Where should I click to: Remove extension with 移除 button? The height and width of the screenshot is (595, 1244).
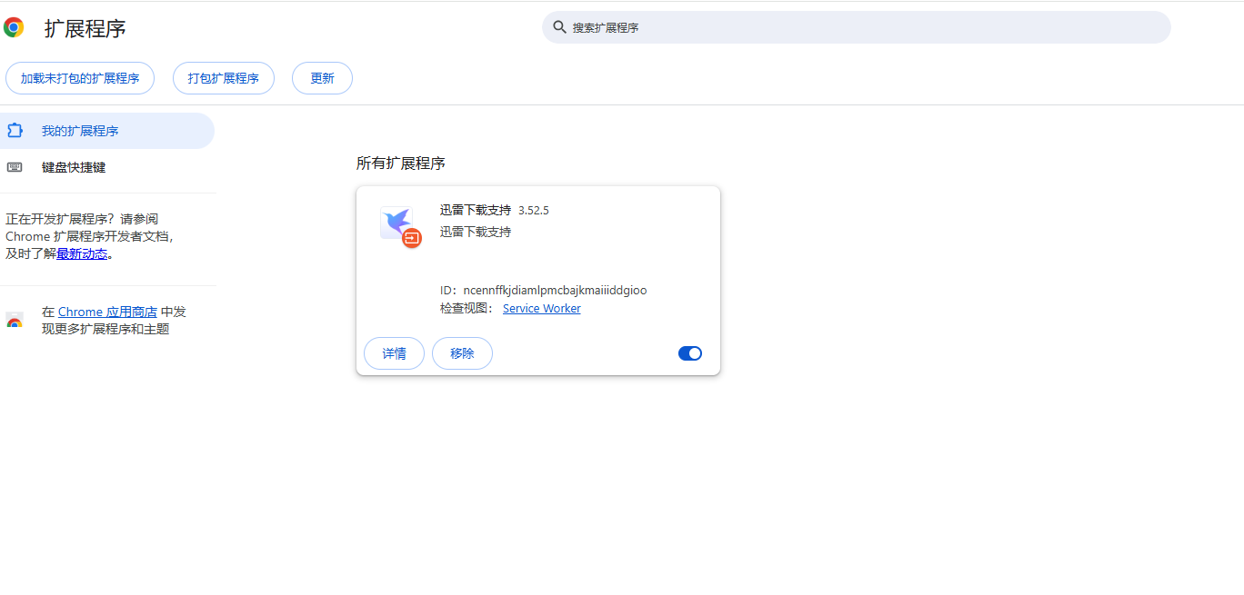[462, 353]
